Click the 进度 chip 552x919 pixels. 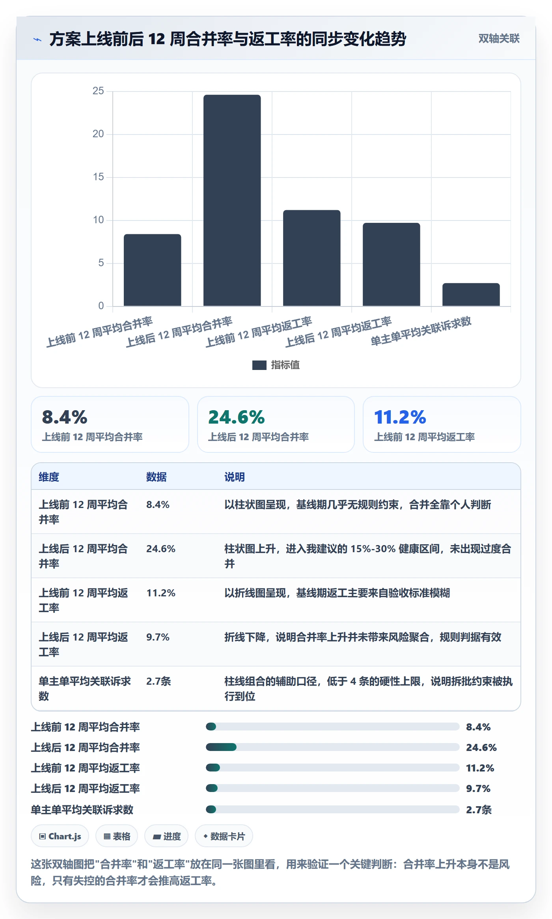166,836
